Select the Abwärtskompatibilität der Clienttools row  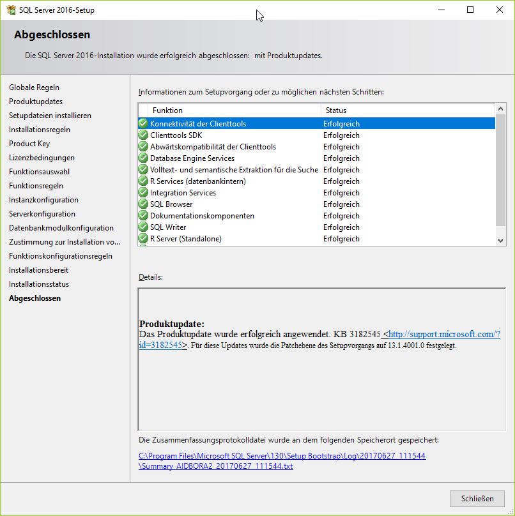point(316,146)
